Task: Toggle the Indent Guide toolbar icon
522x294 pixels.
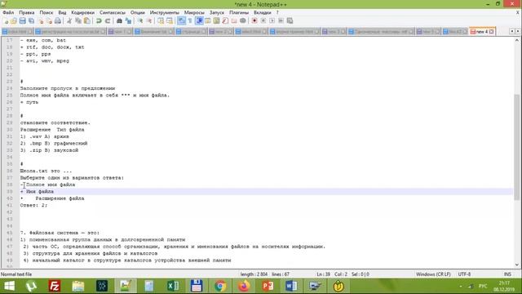Action: point(199,21)
